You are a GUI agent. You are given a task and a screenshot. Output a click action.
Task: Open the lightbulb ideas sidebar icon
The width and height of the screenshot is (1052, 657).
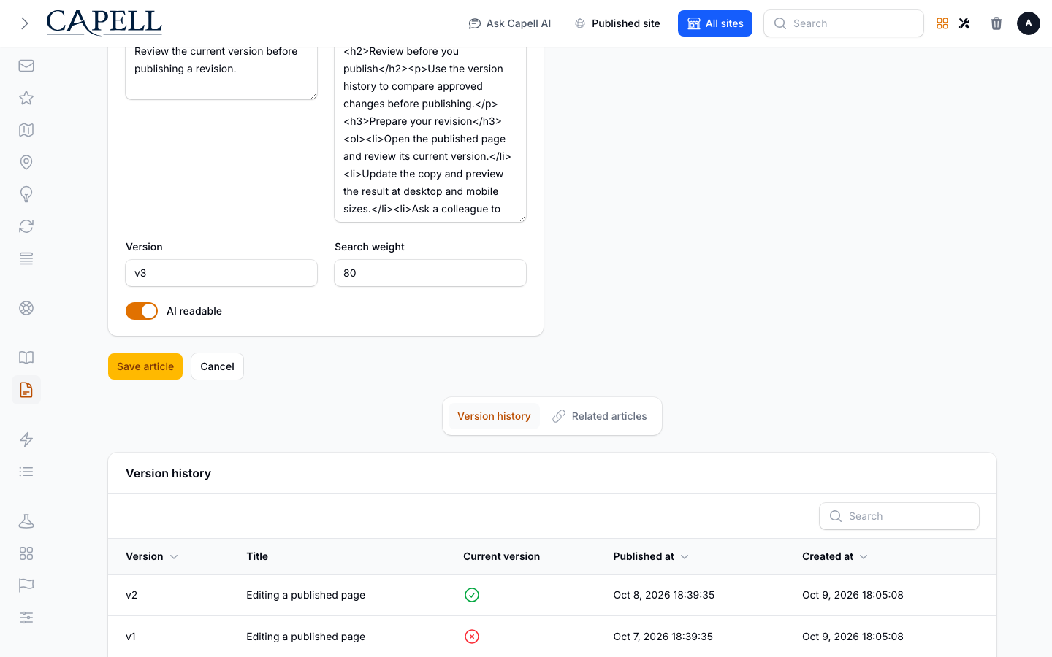coord(26,194)
